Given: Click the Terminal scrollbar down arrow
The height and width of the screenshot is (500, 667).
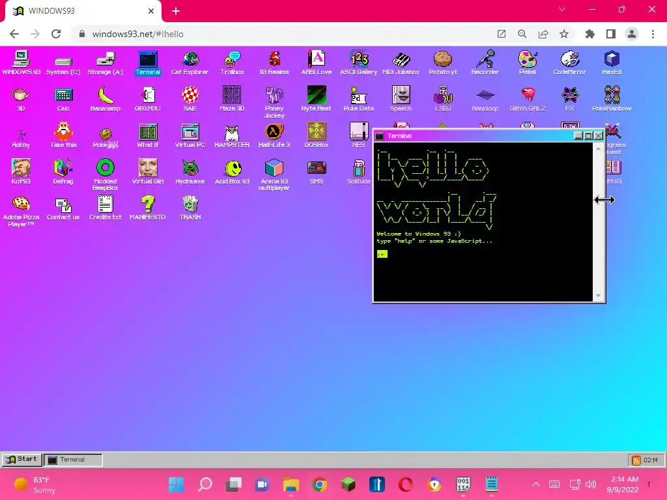Looking at the screenshot, I should click(x=599, y=296).
